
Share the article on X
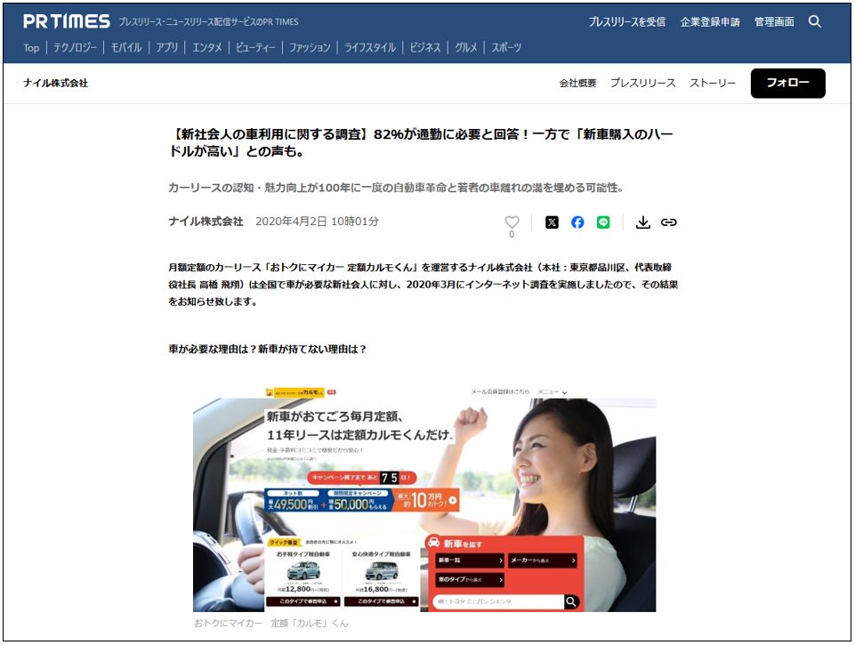click(x=552, y=222)
